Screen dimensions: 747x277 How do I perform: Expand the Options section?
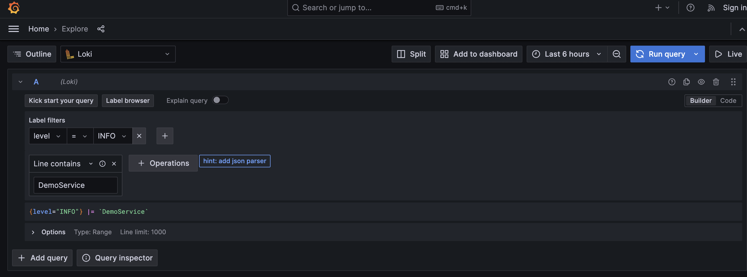pos(33,232)
